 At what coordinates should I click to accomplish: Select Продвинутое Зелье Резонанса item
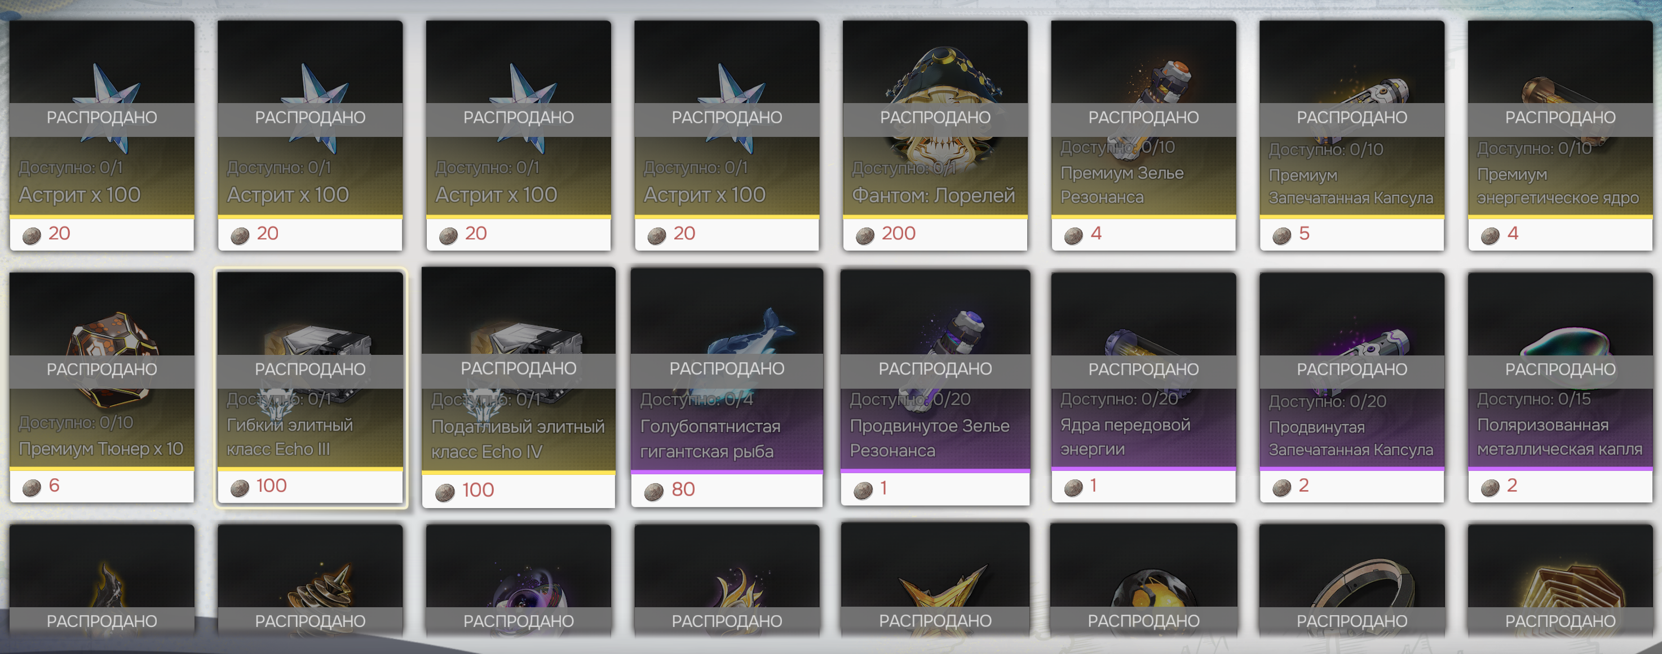[935, 387]
